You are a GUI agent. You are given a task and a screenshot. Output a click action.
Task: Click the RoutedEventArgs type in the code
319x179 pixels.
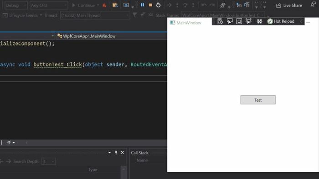point(149,65)
